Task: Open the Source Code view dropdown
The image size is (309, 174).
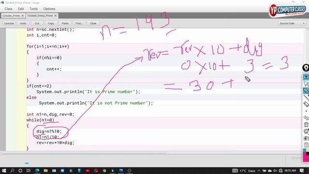Action: point(292,23)
